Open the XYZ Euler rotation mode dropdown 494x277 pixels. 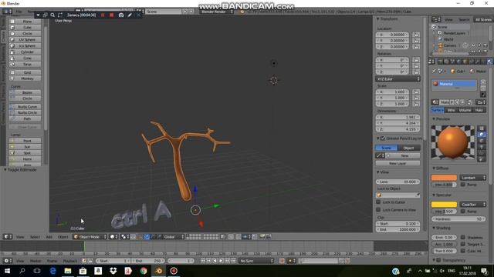398,78
